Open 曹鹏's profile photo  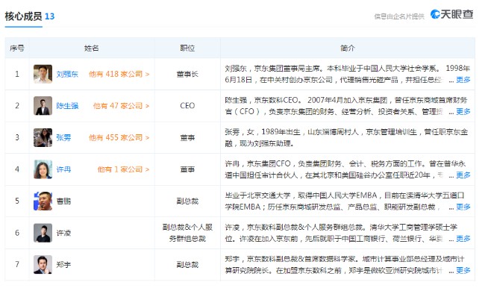[x=43, y=201]
